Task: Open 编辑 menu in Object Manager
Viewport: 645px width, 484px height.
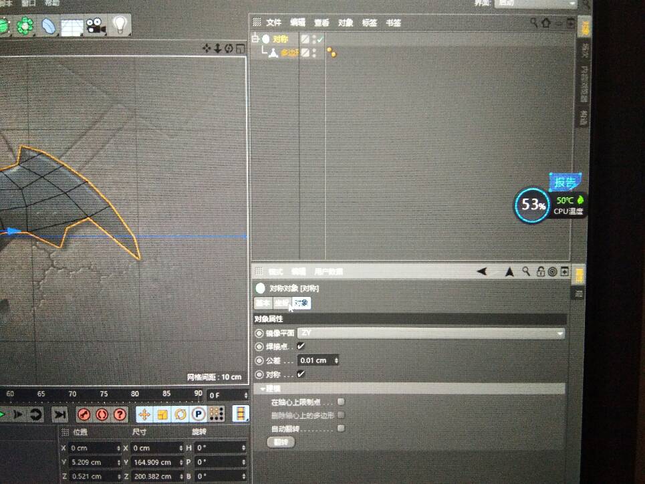Action: [x=298, y=23]
